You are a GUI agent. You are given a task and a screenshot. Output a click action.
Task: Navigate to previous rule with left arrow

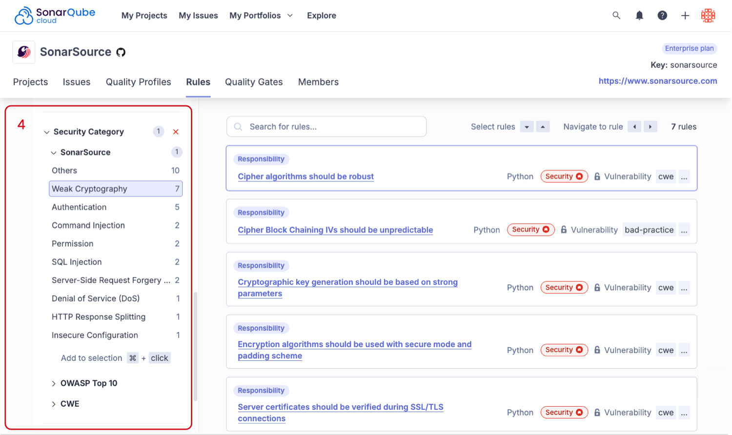pyautogui.click(x=634, y=127)
